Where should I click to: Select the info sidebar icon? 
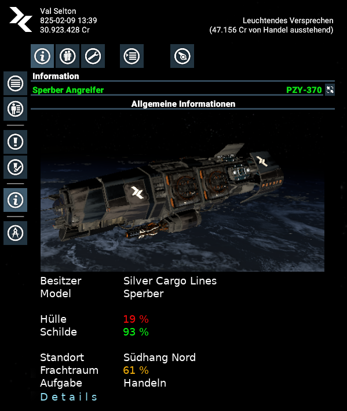(15, 200)
